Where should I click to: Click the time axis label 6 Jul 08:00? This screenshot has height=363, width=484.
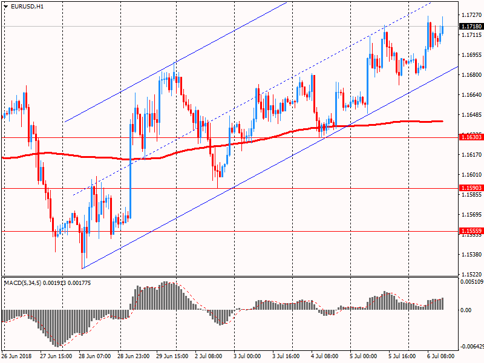441,356
